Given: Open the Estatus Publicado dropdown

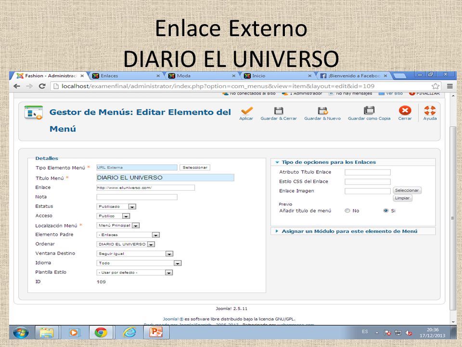Looking at the screenshot, I should pos(116,207).
